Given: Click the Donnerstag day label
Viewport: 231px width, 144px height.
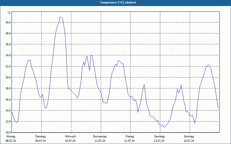Looking at the screenshot, I should [100, 137].
